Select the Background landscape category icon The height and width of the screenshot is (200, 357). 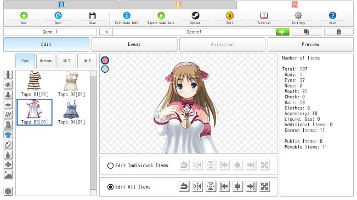click(x=8, y=175)
